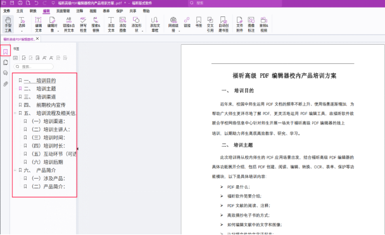
Task: Click the Undo arrow in title bar
Action: pyautogui.click(x=36, y=3)
